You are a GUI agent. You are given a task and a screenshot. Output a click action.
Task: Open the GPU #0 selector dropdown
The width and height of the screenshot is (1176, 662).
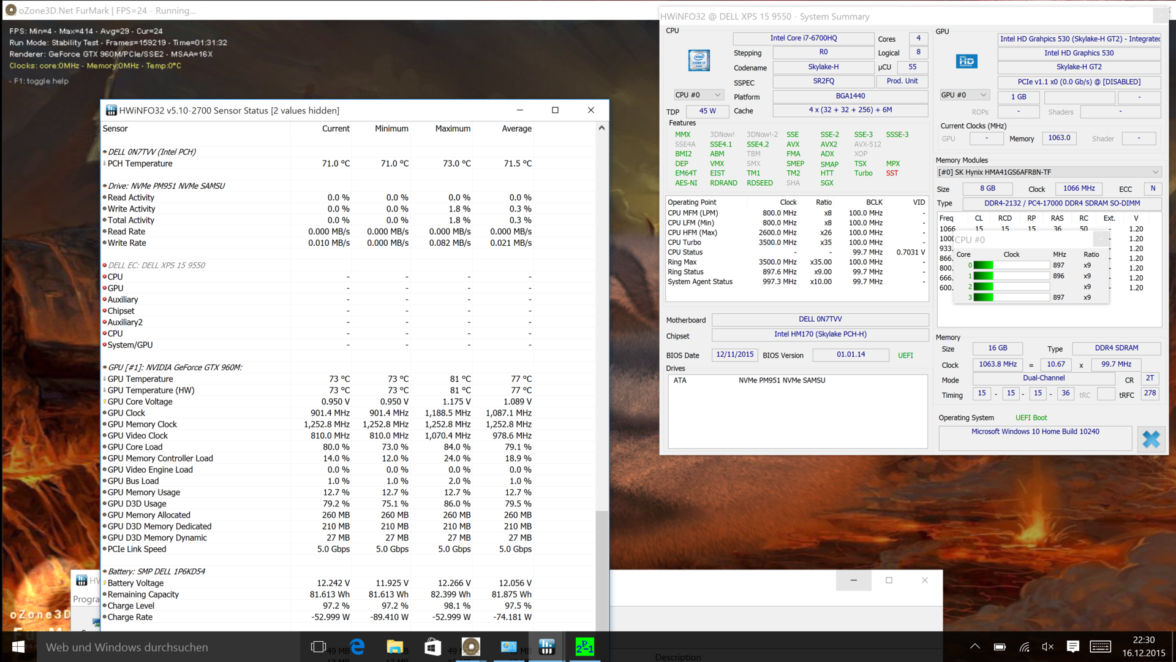pos(965,95)
